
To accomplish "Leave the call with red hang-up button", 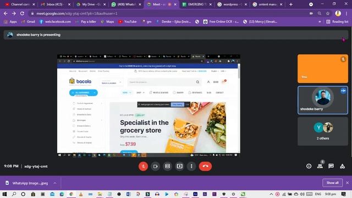I will 205,166.
